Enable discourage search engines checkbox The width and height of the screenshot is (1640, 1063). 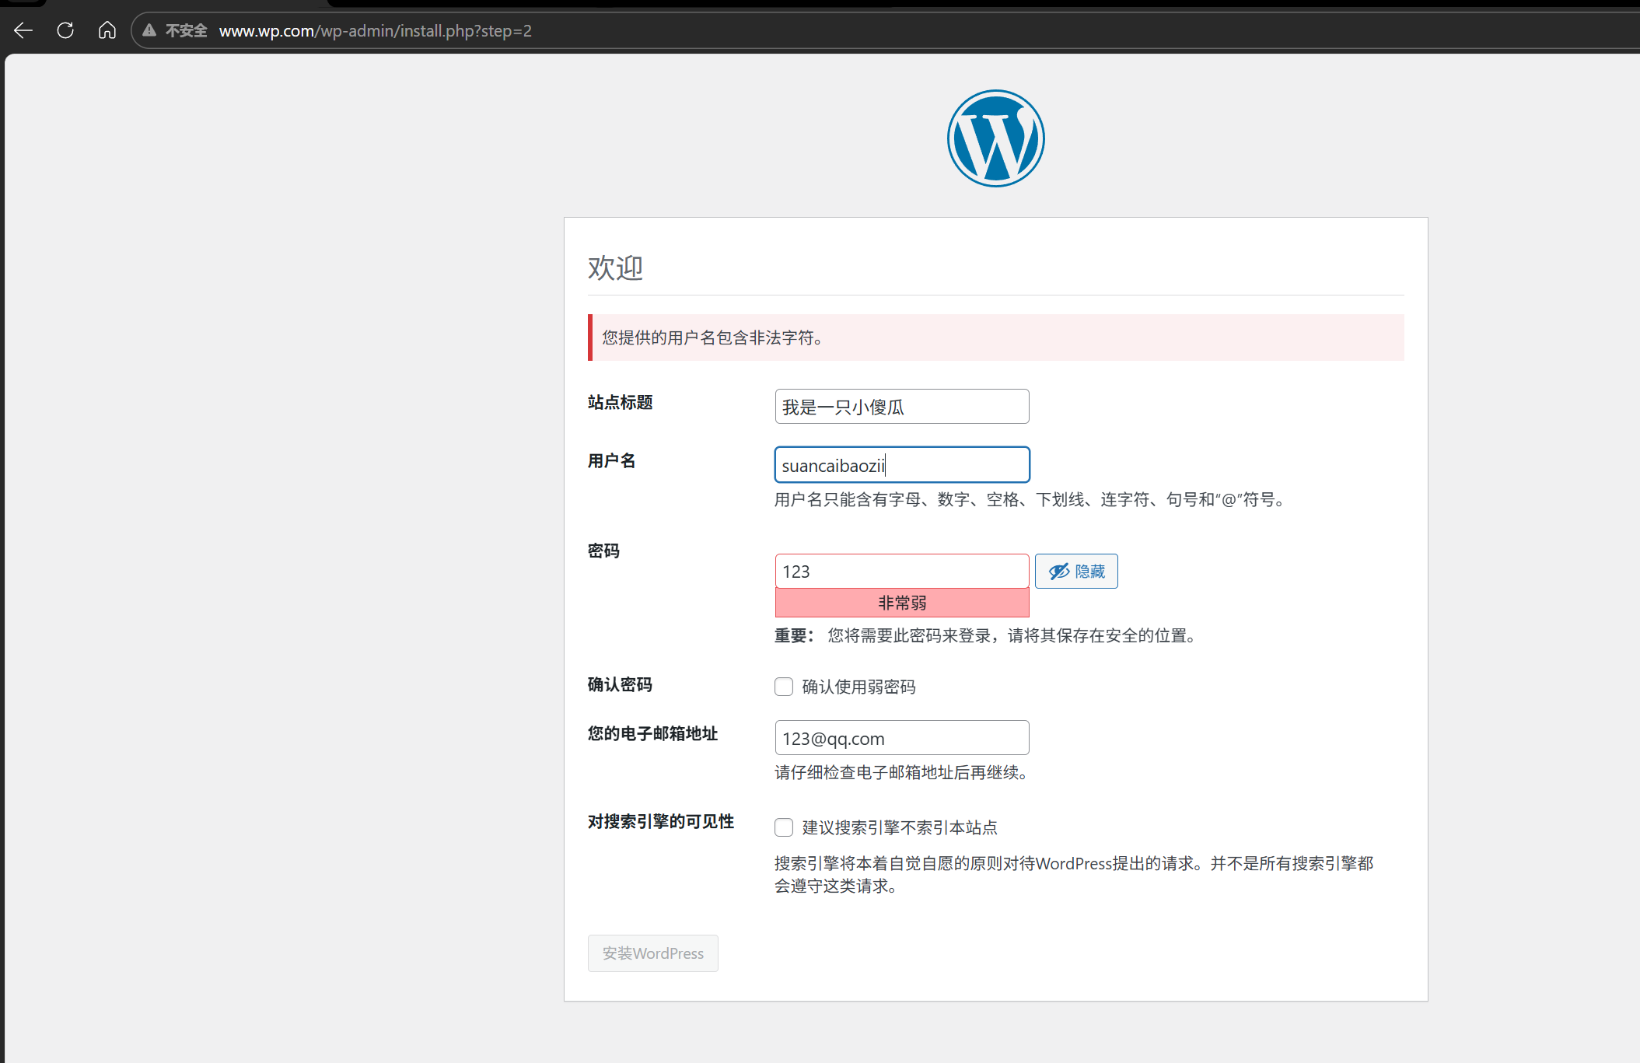pos(784,827)
